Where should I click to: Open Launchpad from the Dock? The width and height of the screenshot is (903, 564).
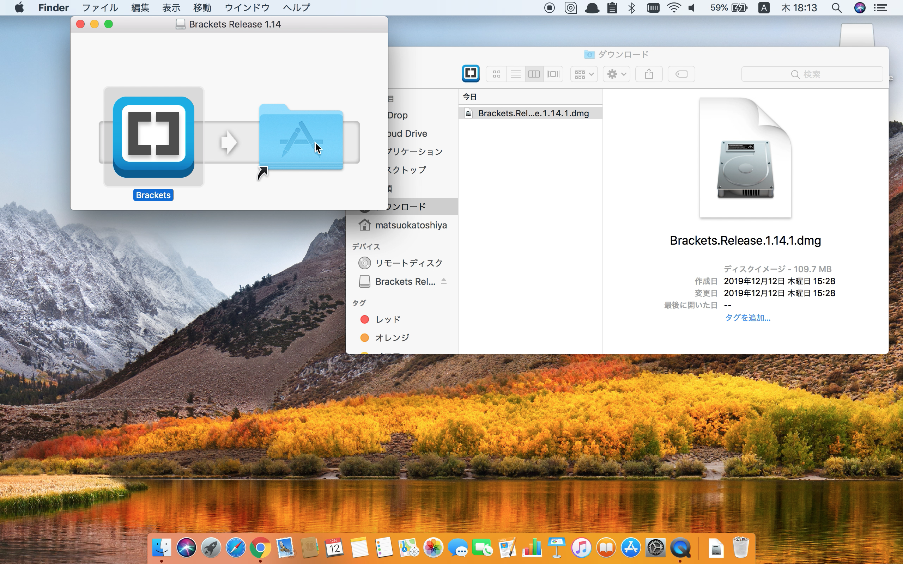click(x=211, y=547)
